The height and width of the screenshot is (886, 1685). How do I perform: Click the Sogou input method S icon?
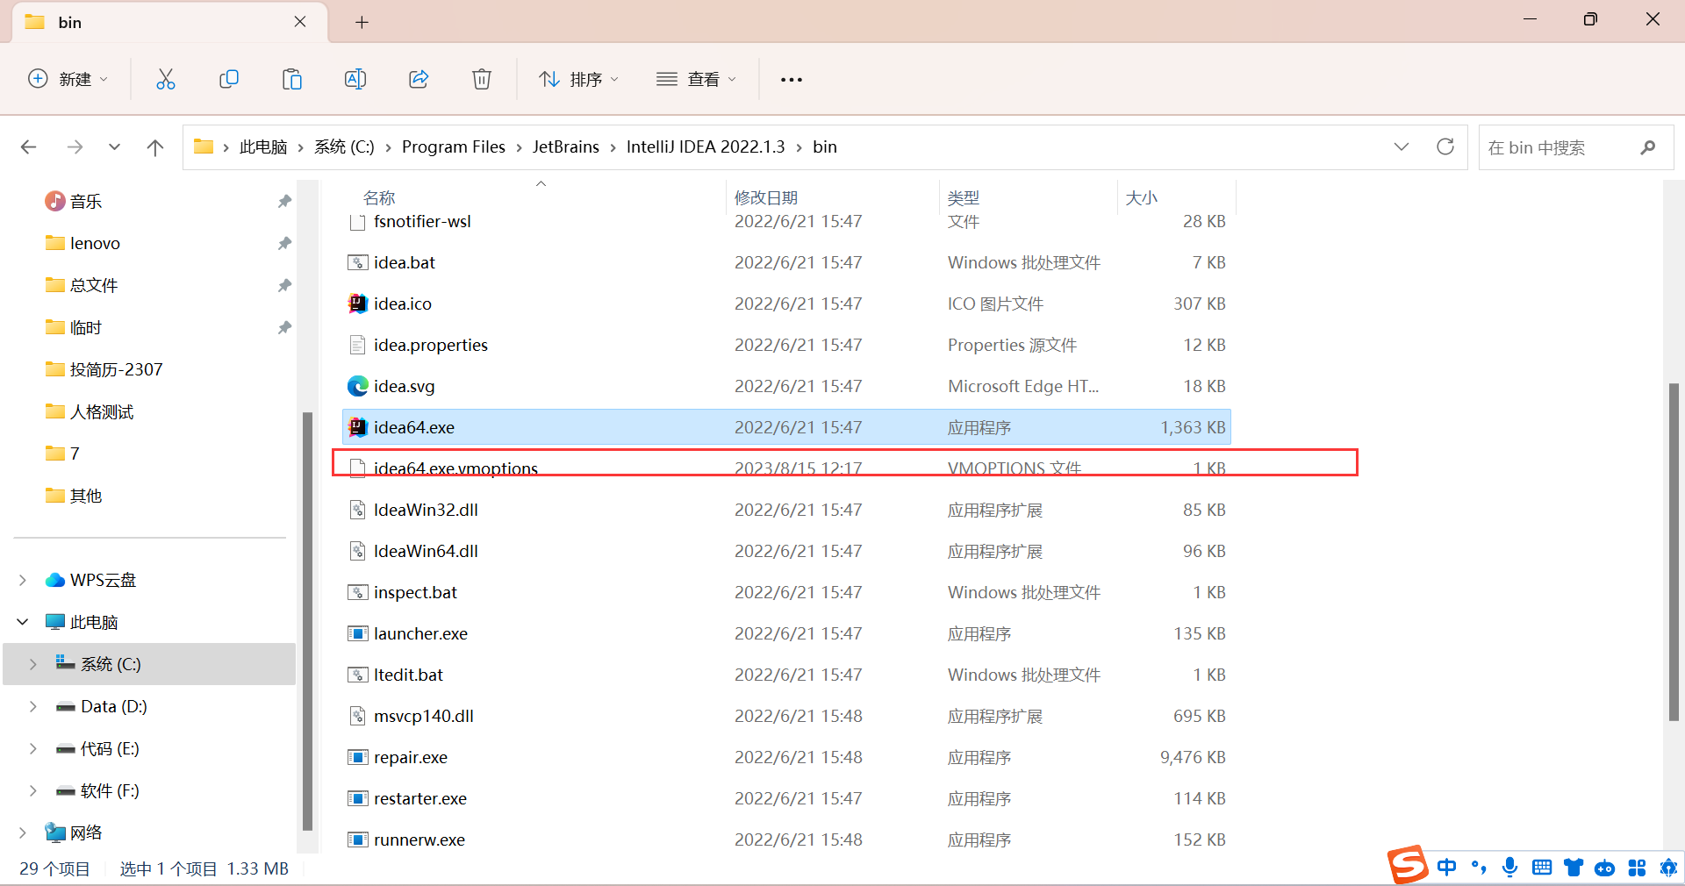point(1408,865)
